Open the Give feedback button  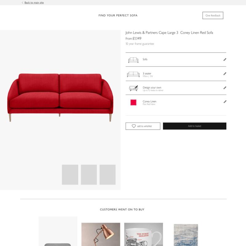coord(213,15)
